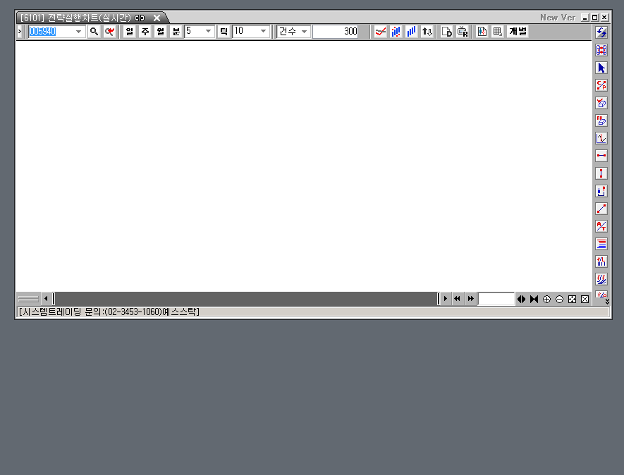Image resolution: width=624 pixels, height=475 pixels.
Task: Click the zoom out minus circle icon
Action: (559, 299)
